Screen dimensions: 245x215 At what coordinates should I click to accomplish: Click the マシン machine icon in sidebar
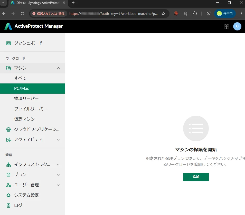[8, 68]
